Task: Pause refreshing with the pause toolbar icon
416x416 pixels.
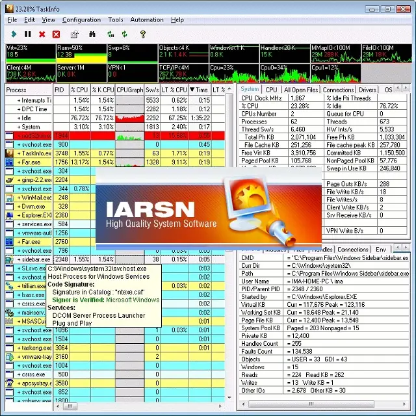Action: 27,34
